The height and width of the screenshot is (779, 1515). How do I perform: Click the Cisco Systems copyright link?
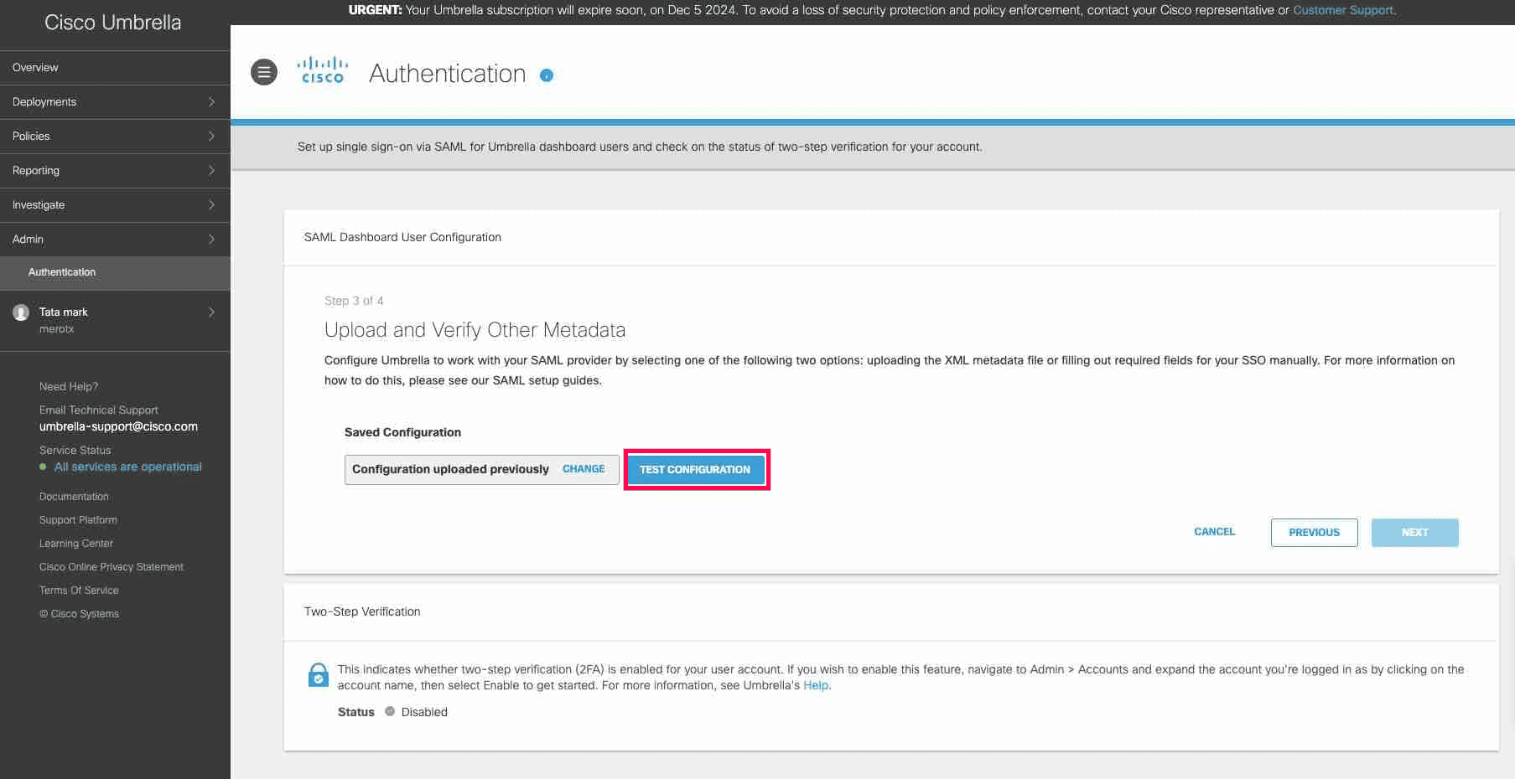click(79, 614)
